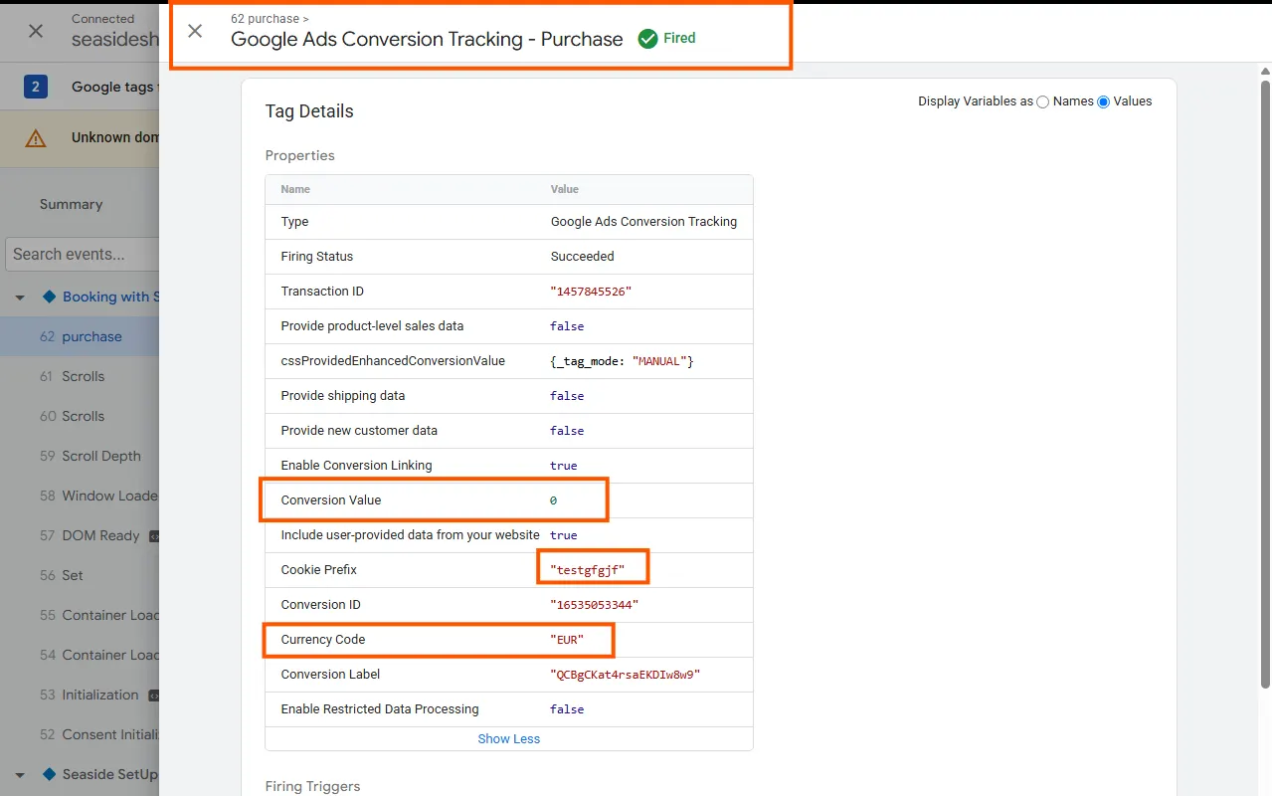Click Provide product-level sales data false value
The width and height of the screenshot is (1272, 796).
(567, 326)
